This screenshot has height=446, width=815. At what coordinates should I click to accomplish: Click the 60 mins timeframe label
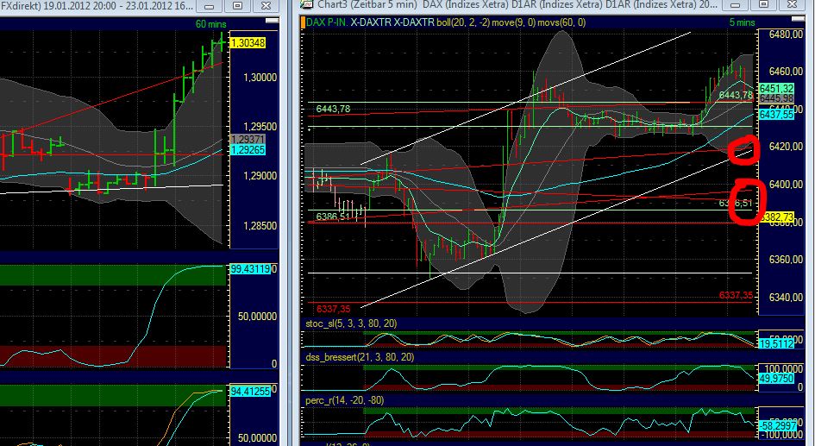[211, 24]
